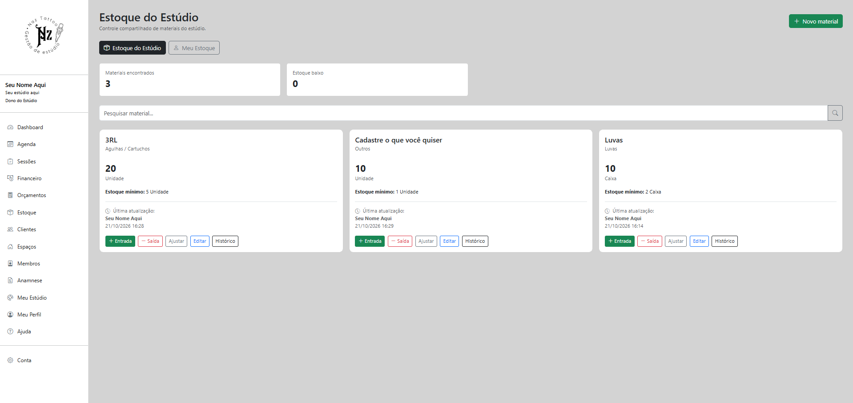853x403 pixels.
Task: Register Entrada for 3RL material
Action: (120, 241)
